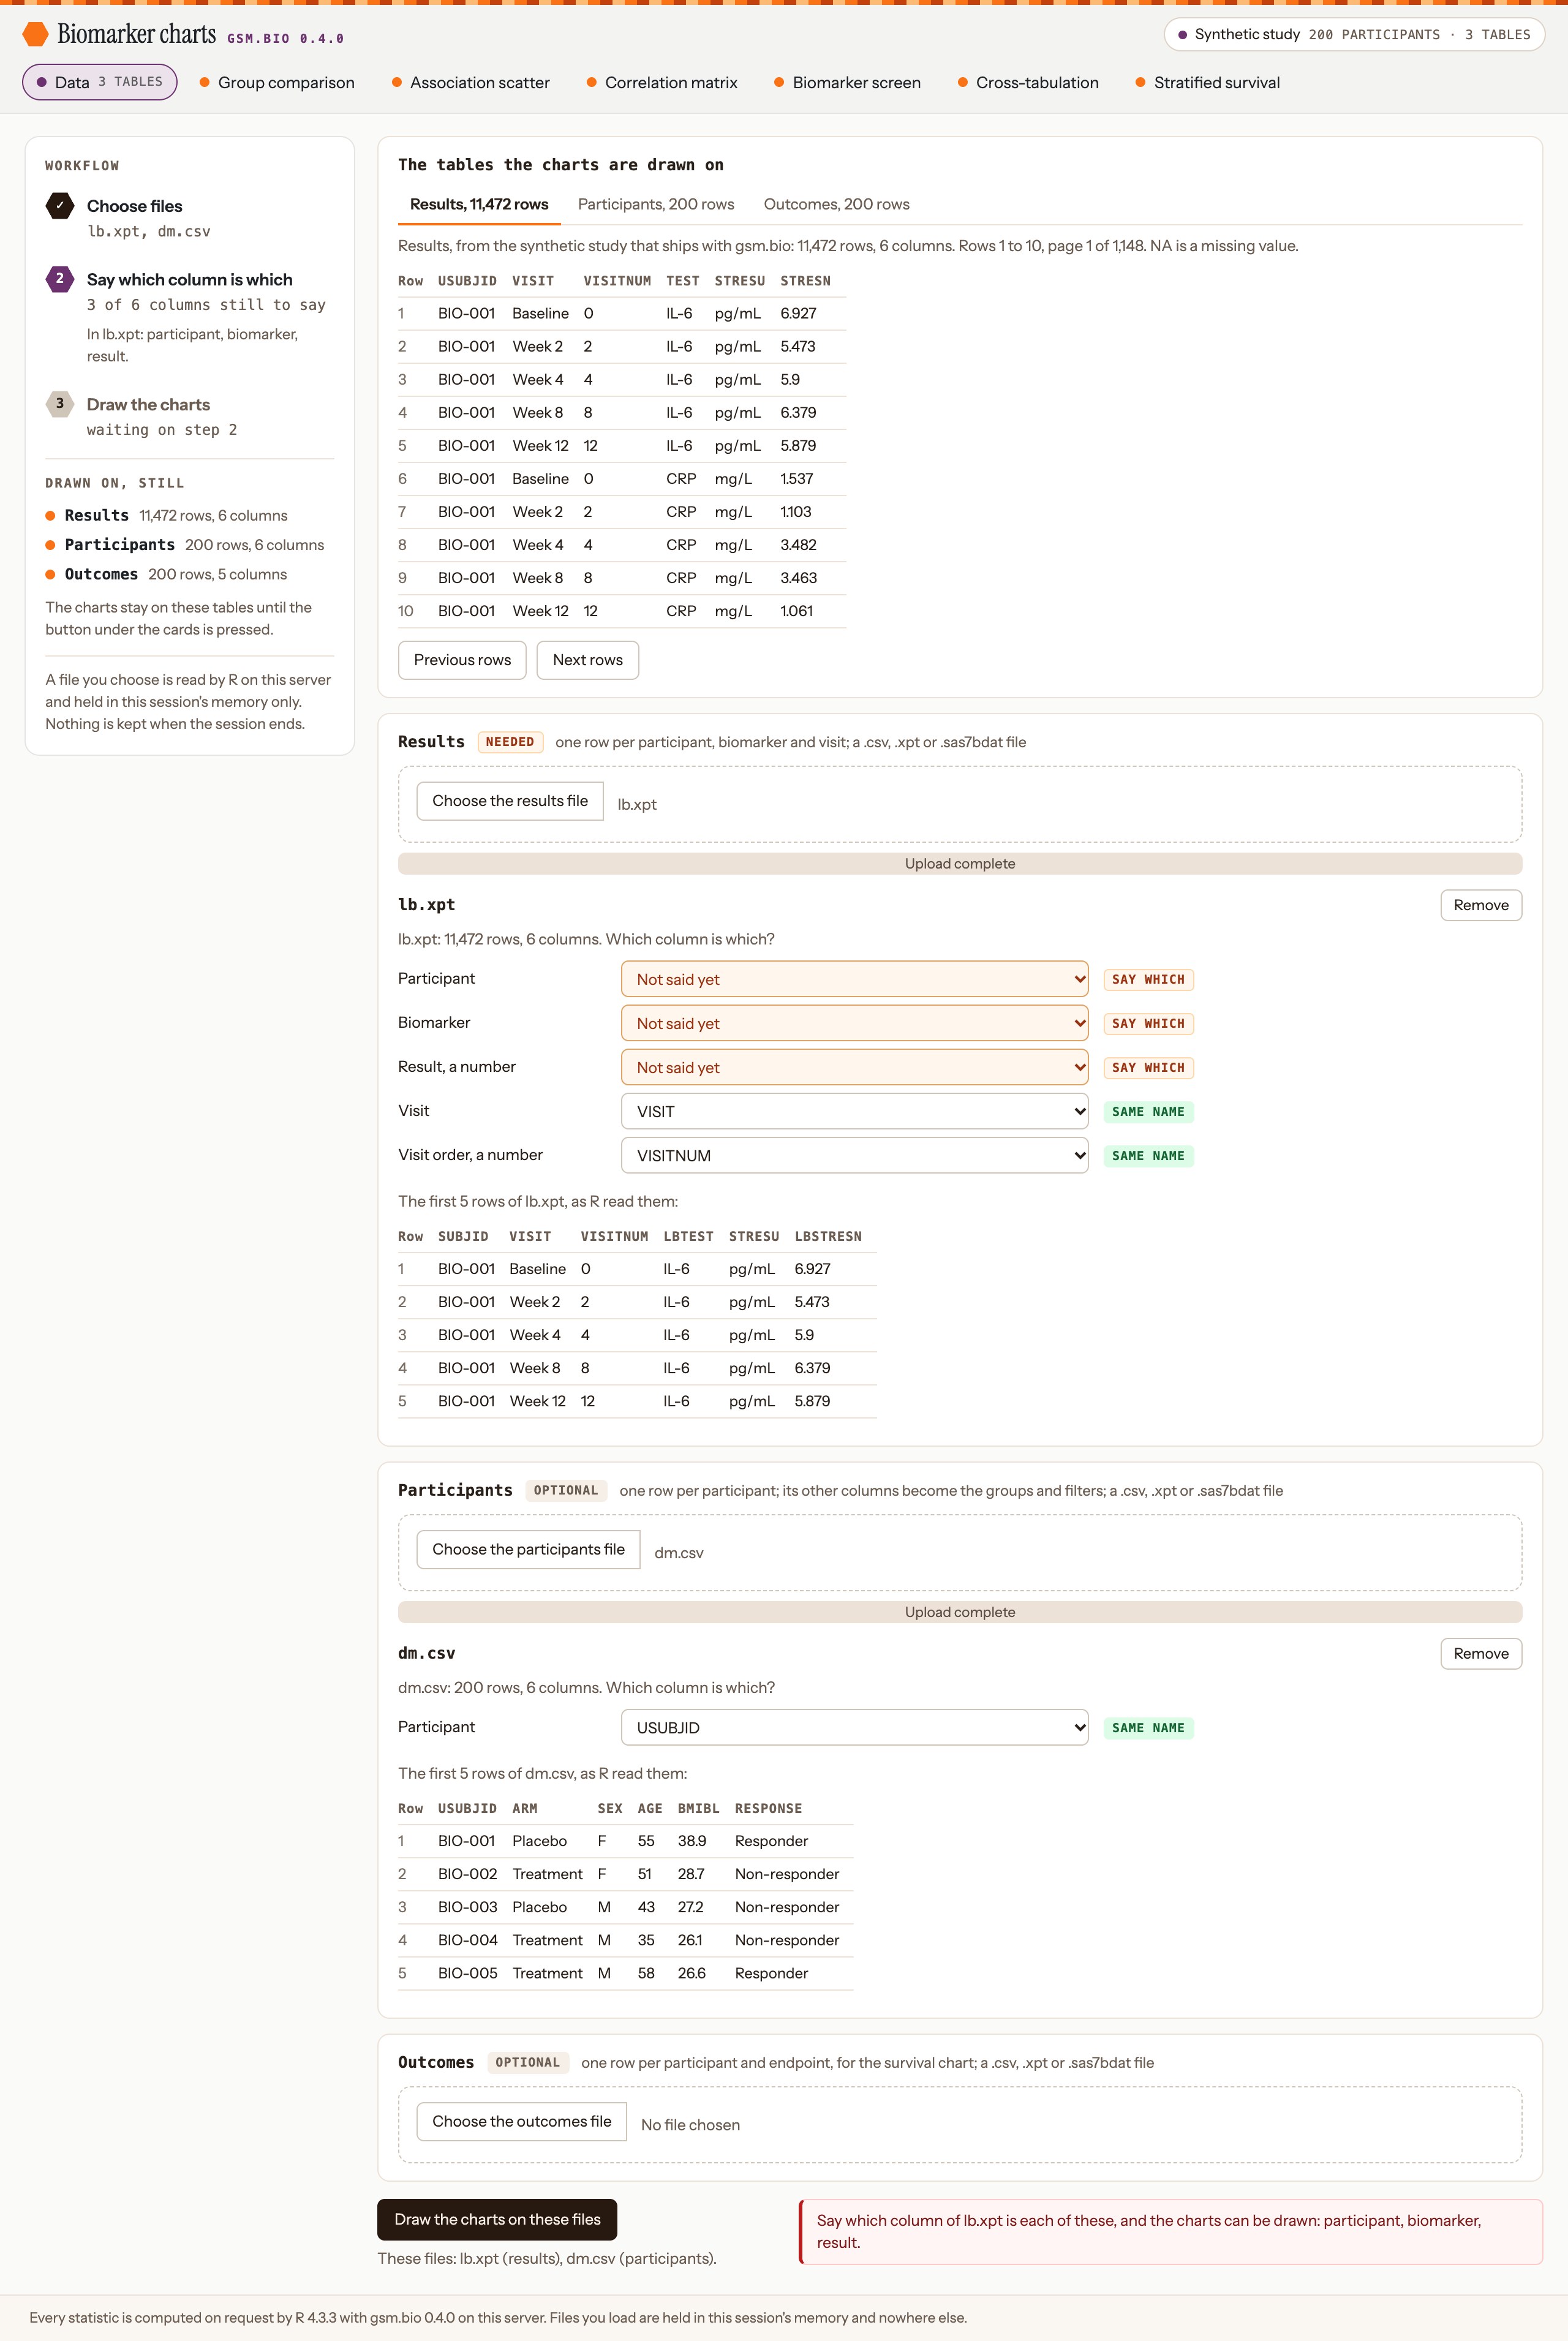Remove the dm.csv file
The height and width of the screenshot is (2341, 1568).
[1481, 1653]
